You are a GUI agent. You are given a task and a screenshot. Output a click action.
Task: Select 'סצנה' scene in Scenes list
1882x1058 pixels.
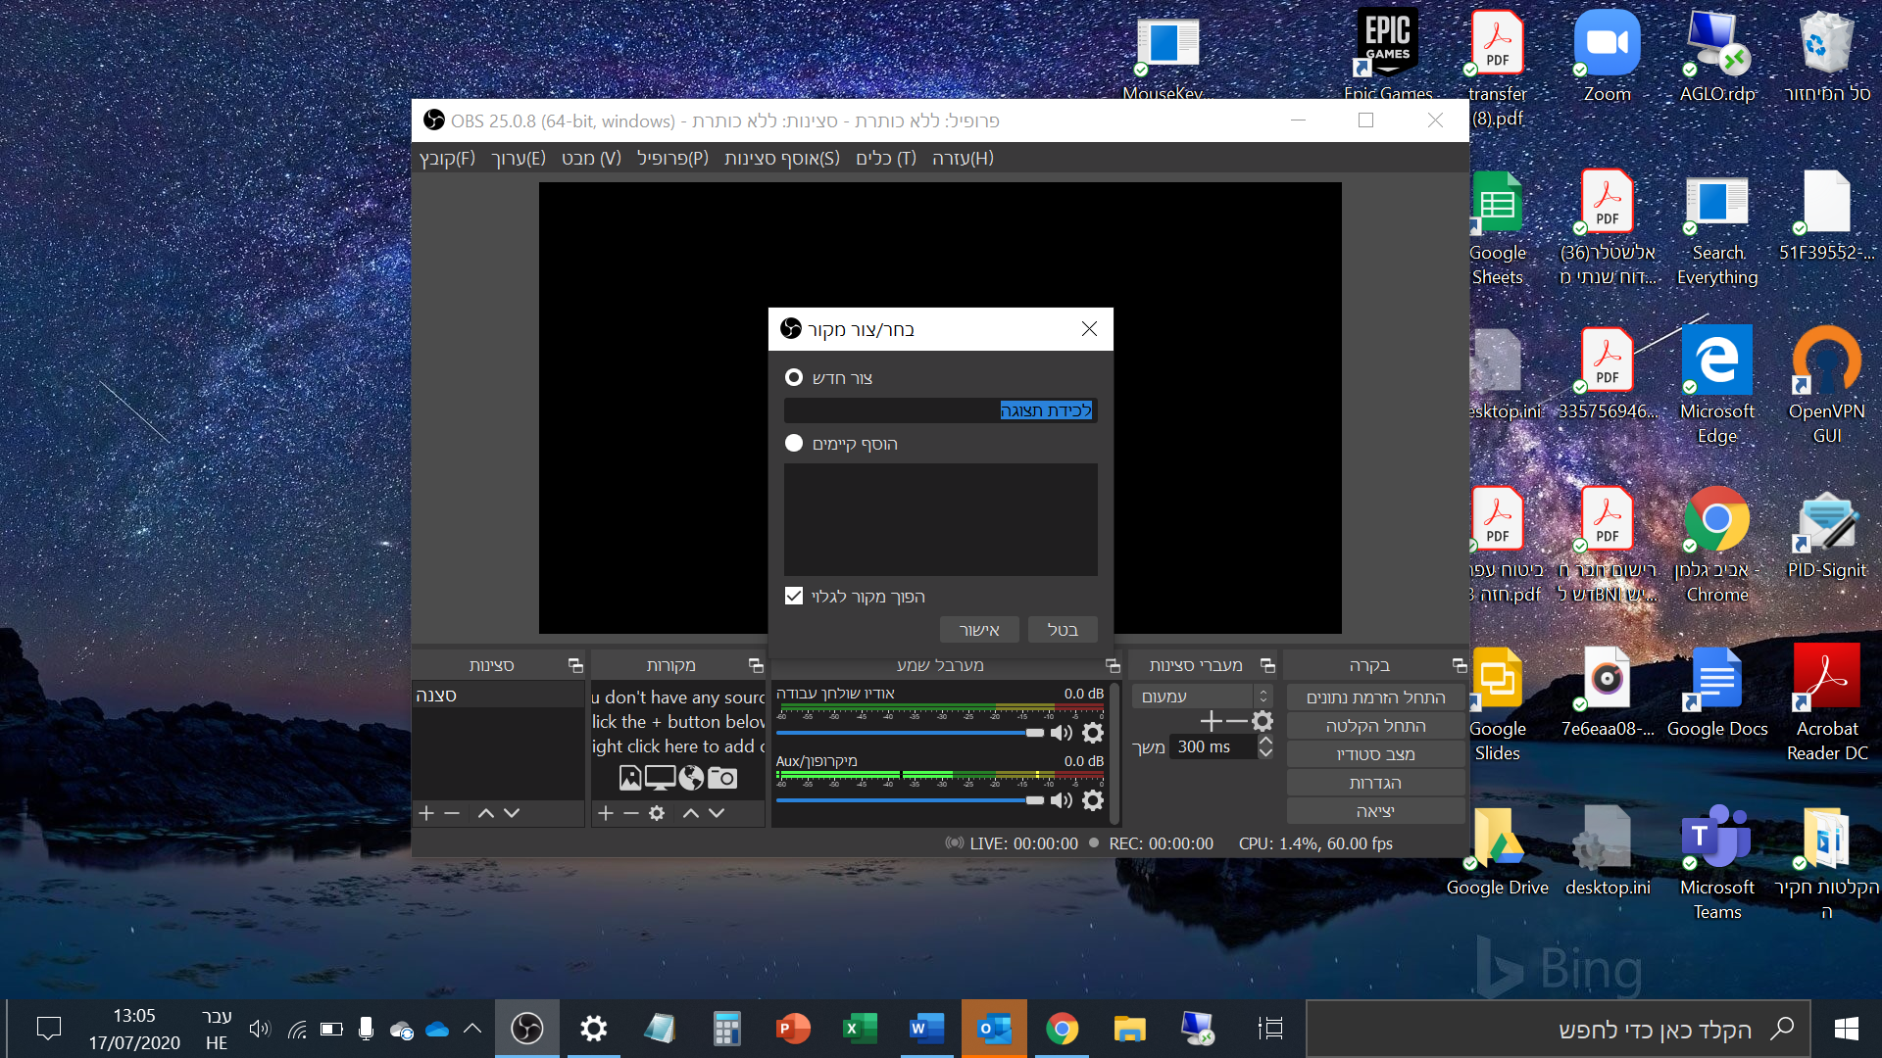pos(498,695)
